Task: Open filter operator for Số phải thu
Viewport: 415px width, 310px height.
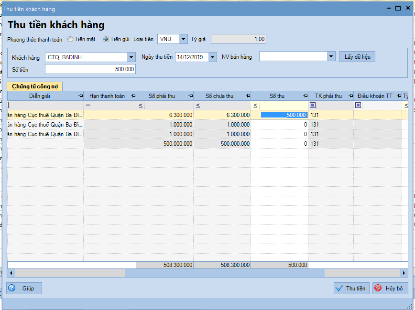Action: [141, 105]
